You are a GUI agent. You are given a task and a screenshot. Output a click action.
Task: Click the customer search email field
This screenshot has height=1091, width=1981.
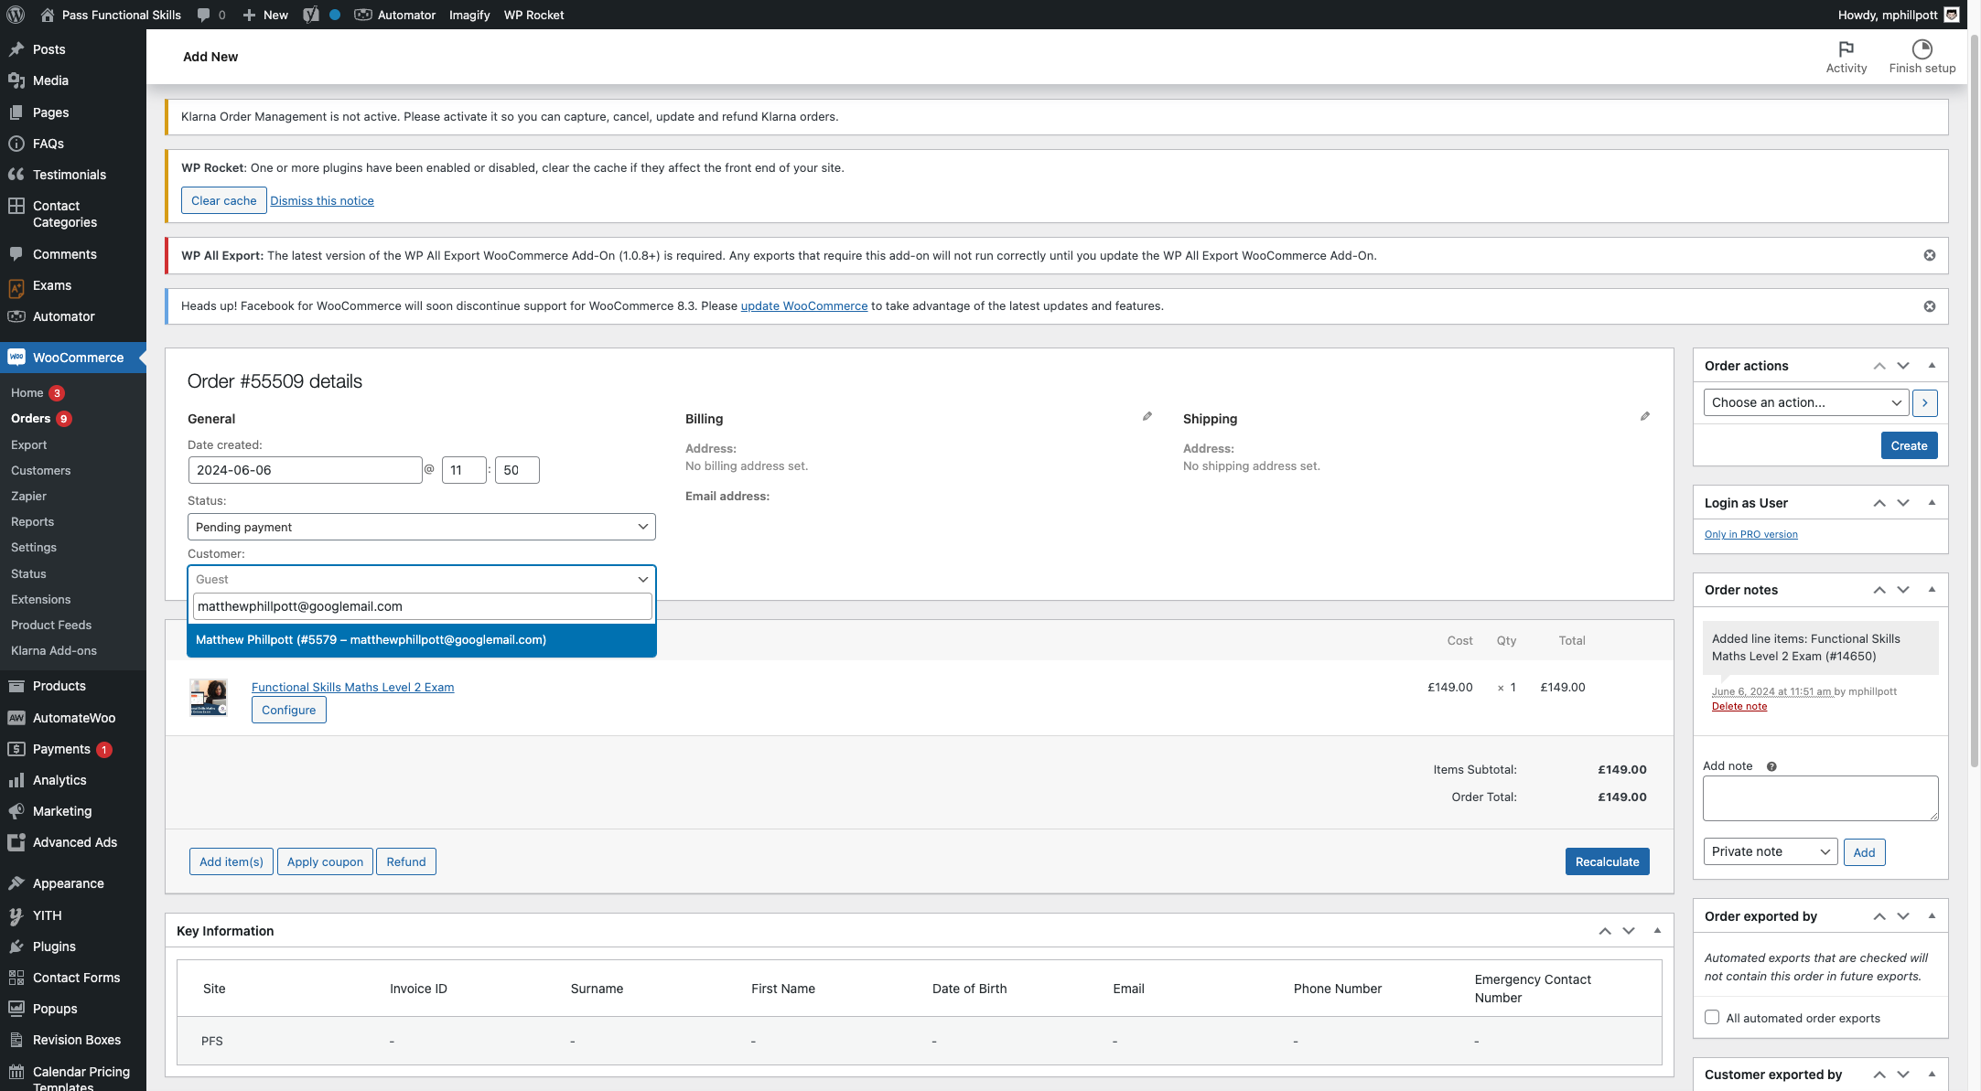point(422,606)
